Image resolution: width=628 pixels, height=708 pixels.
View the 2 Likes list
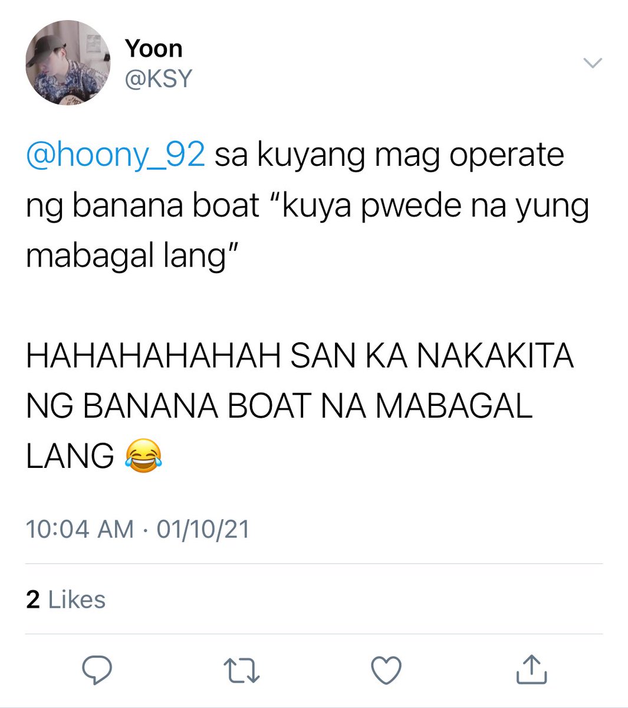pyautogui.click(x=65, y=599)
